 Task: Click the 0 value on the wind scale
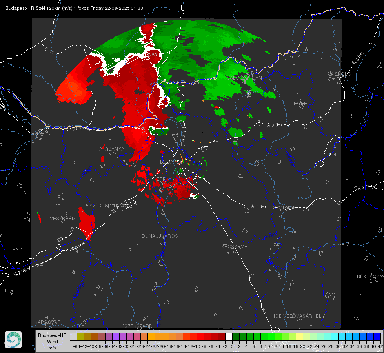(232, 346)
